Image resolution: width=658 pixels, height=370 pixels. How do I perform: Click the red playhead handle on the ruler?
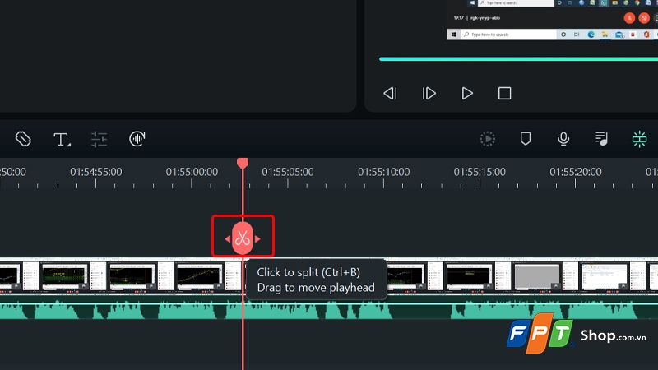click(243, 163)
